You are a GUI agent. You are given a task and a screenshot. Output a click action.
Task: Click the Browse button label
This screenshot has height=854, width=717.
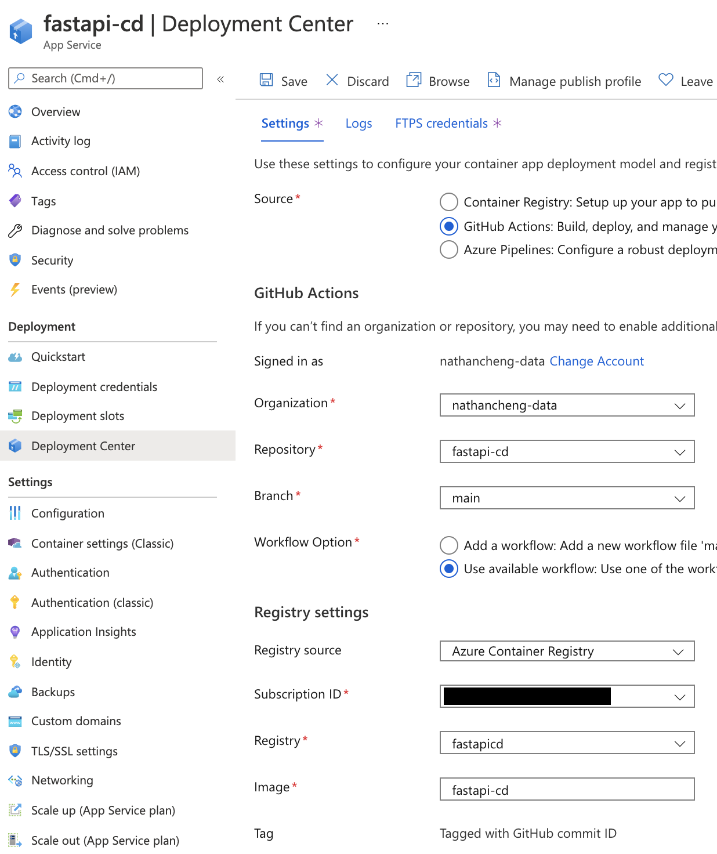(449, 81)
